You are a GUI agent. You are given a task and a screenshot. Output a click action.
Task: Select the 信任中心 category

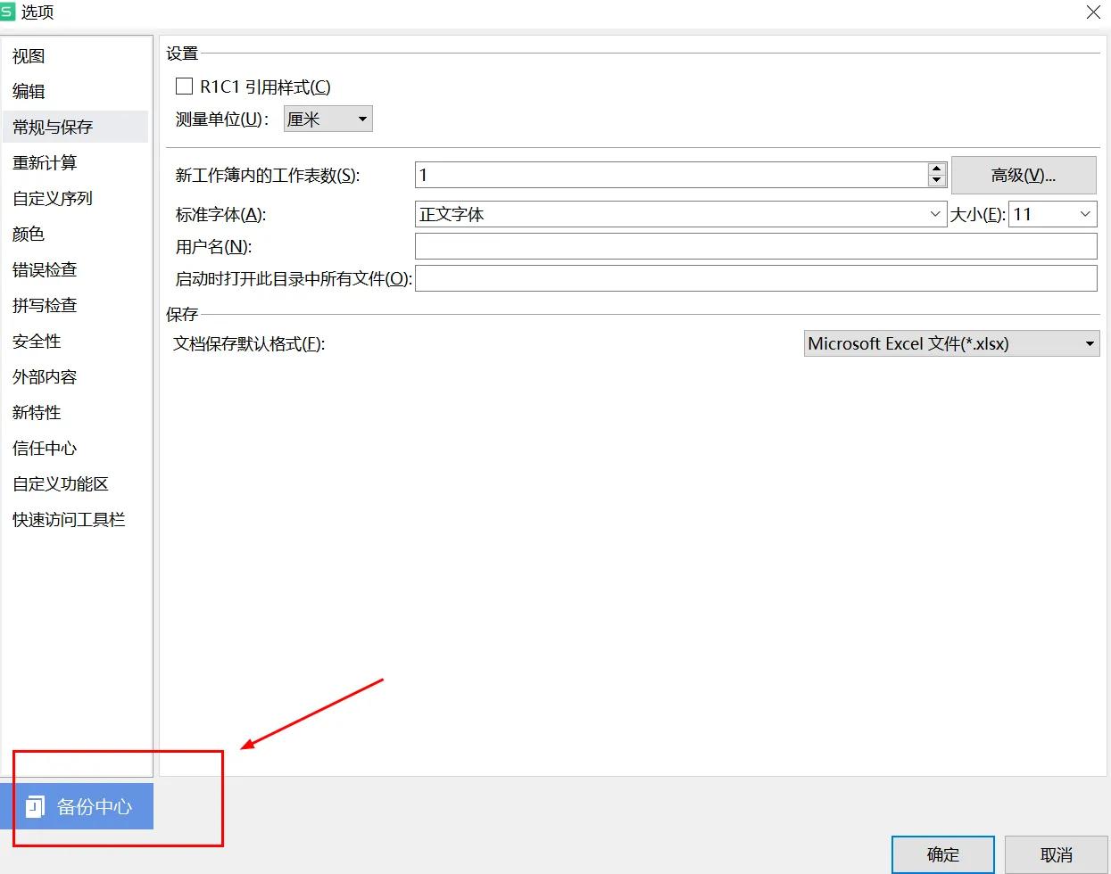point(76,448)
